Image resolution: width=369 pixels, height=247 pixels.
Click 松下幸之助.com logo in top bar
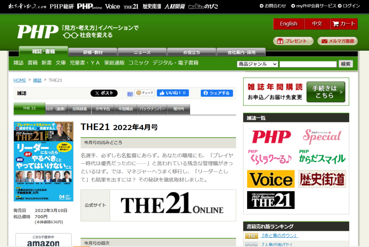coord(27,6)
